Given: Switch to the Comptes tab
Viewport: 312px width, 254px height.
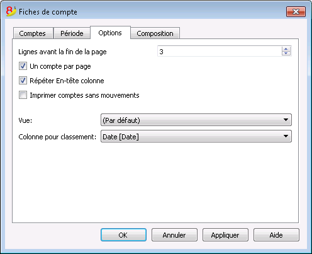Looking at the screenshot, I should (33, 33).
